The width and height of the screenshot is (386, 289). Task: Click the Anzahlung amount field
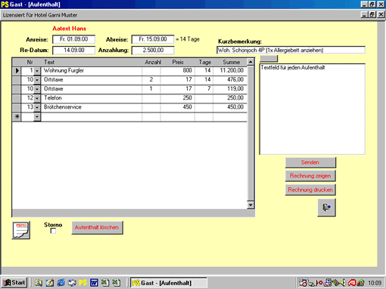153,50
